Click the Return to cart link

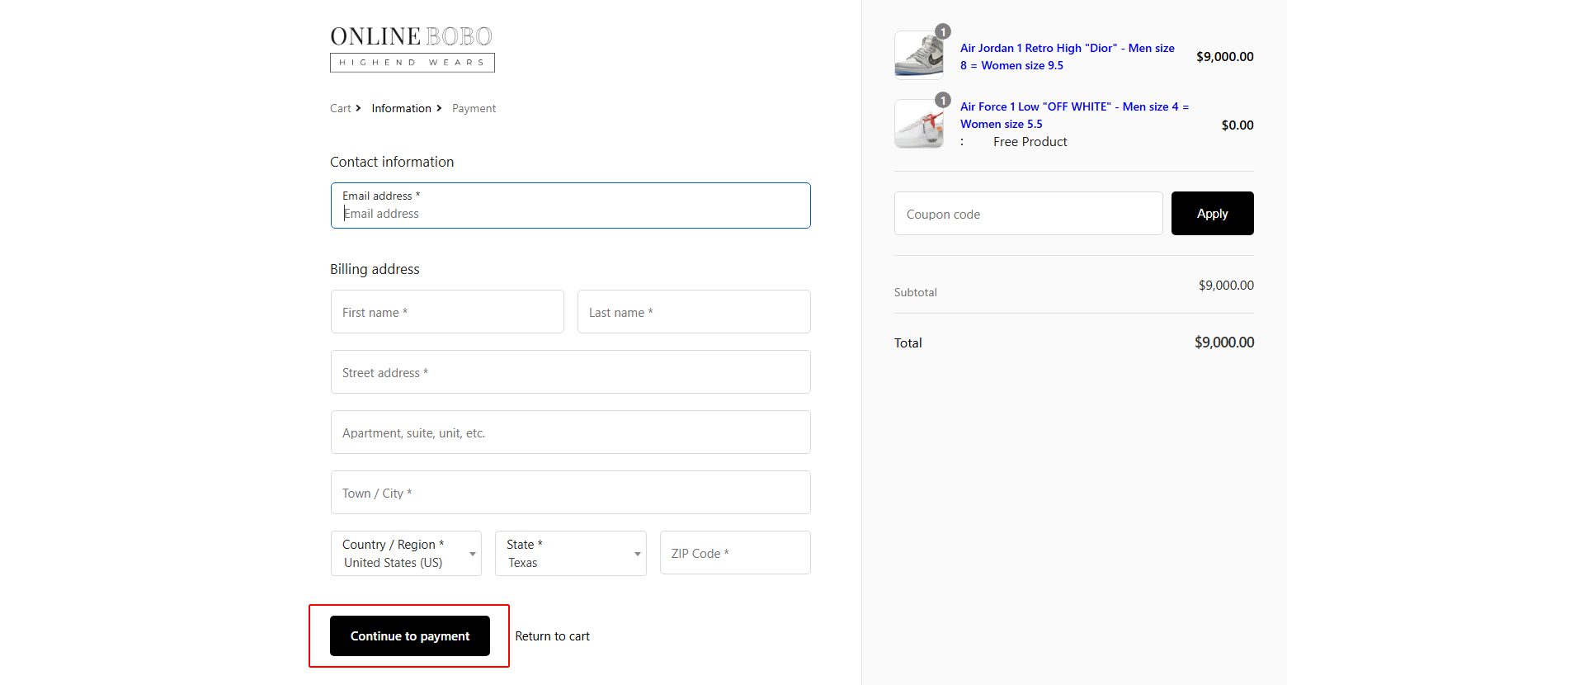point(552,636)
